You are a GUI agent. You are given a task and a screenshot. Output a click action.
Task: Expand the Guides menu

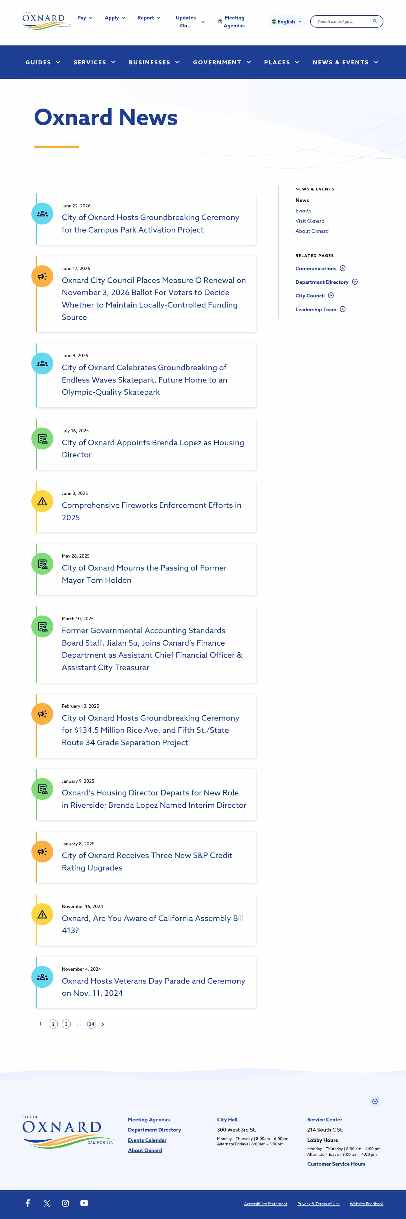coord(43,62)
